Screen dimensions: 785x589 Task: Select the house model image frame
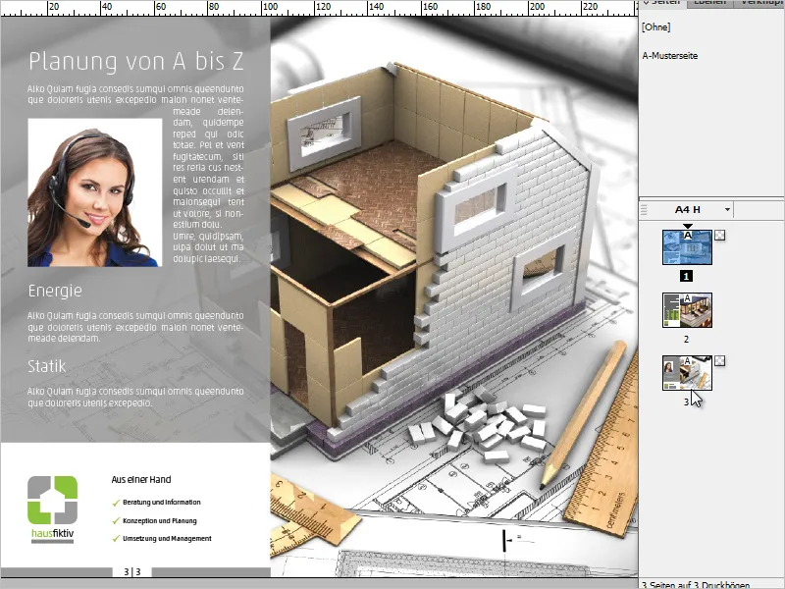tap(454, 295)
